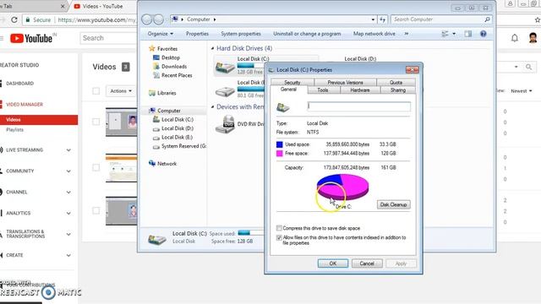
Task: Open the Actions dropdown on YouTube
Action: [121, 91]
